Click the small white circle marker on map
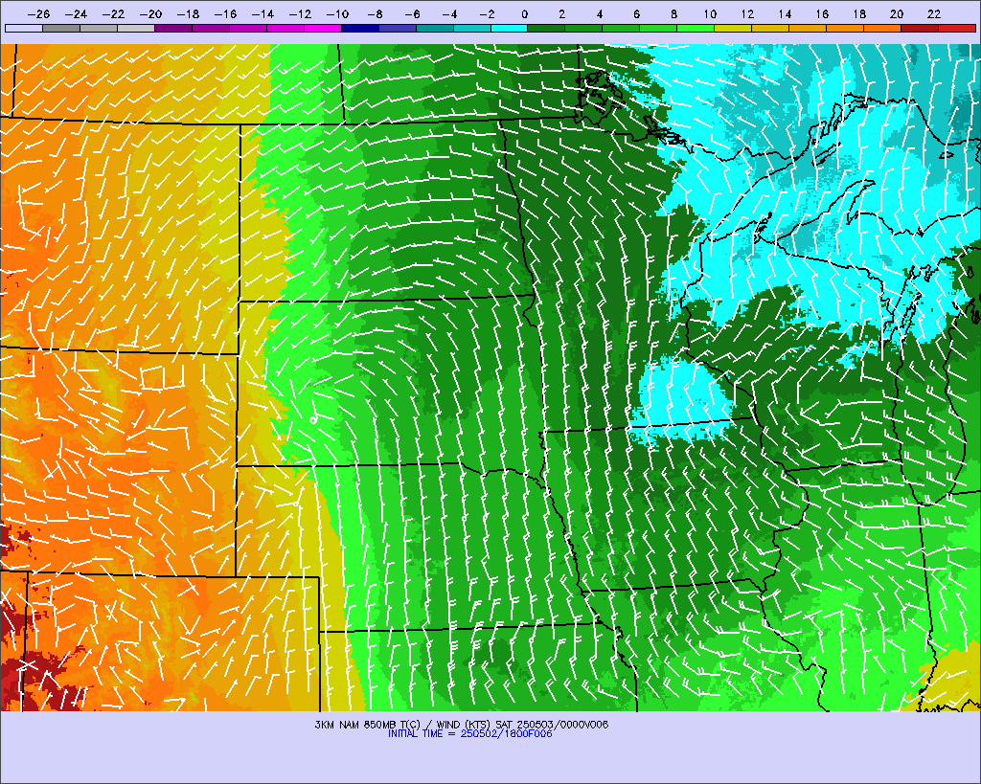The width and height of the screenshot is (981, 784). coord(313,420)
